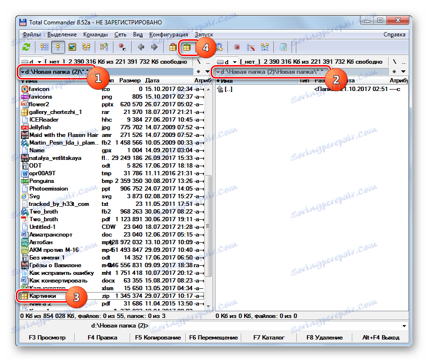Click the F3 Просмотр button

pyautogui.click(x=47, y=338)
